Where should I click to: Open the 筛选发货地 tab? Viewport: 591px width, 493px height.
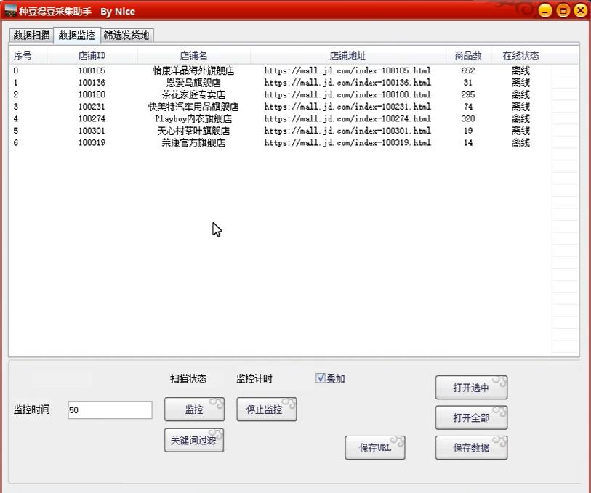pyautogui.click(x=126, y=35)
